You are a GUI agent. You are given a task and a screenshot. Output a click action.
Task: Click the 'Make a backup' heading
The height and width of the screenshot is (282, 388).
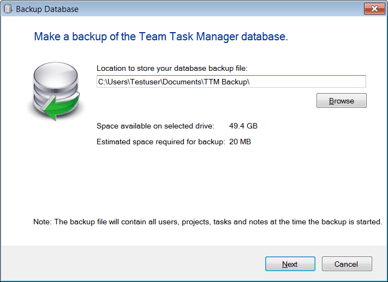pos(160,37)
